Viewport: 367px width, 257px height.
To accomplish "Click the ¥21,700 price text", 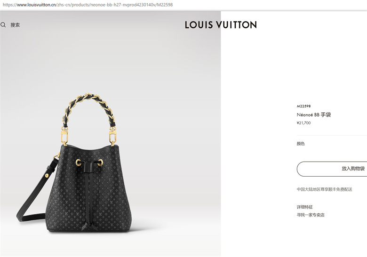I will tap(303, 123).
